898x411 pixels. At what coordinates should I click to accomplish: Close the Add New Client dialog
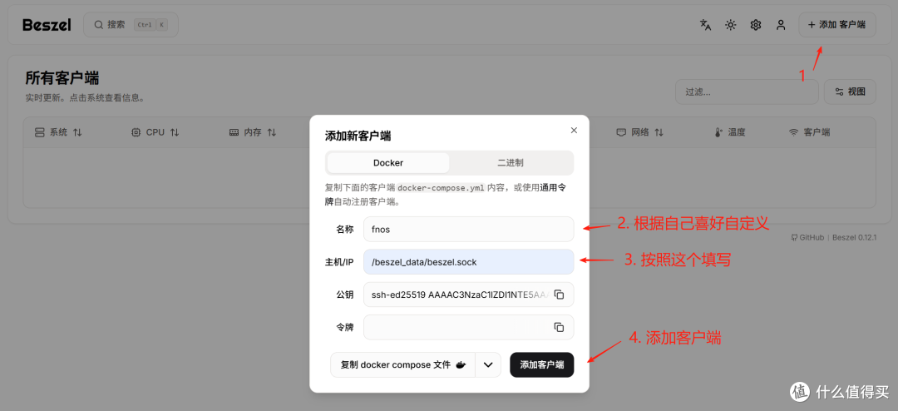[x=574, y=130]
